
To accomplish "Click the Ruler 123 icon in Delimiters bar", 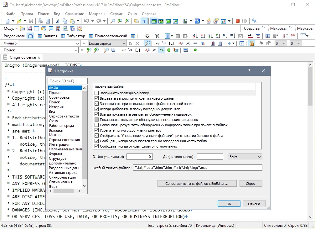I will coord(293,36).
